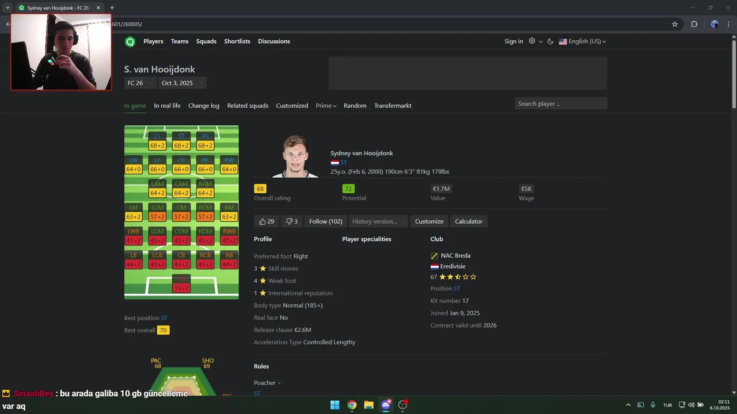Open the FC 26 version dropdown
Viewport: 737px width, 414px height.
point(140,83)
